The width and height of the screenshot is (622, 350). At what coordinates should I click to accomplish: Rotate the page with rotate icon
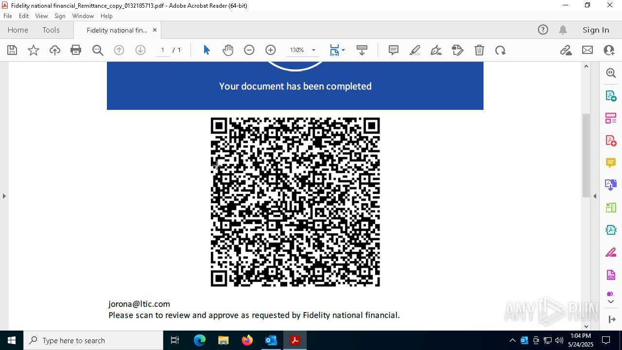pos(501,50)
